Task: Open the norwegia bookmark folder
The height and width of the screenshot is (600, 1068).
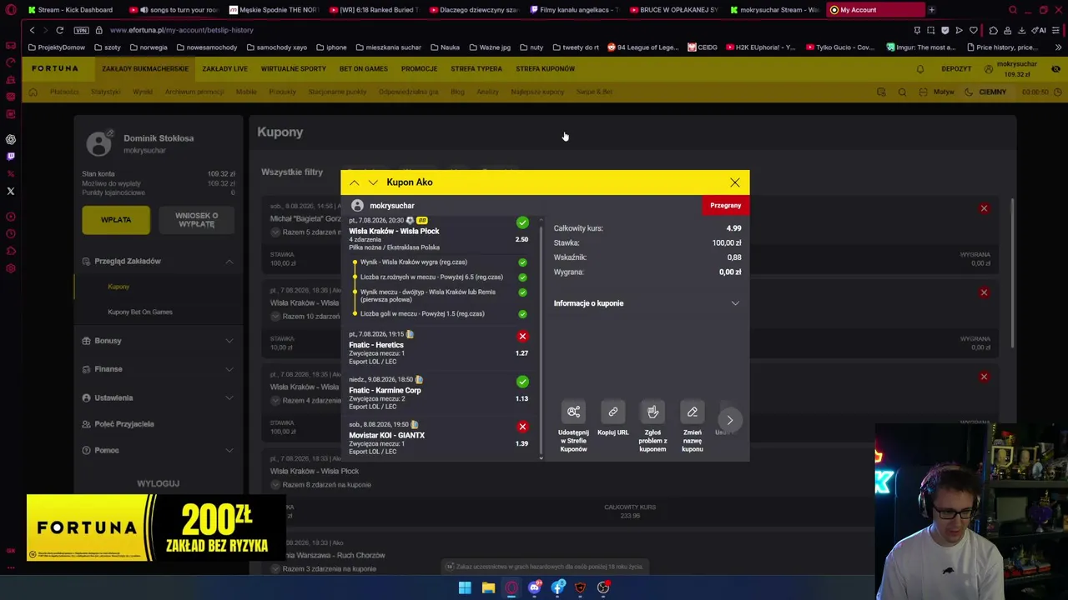Action: click(149, 47)
